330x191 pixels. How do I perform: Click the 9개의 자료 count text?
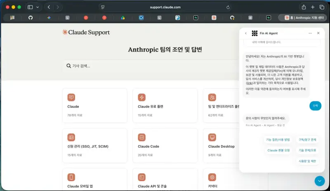[x=214, y=155]
